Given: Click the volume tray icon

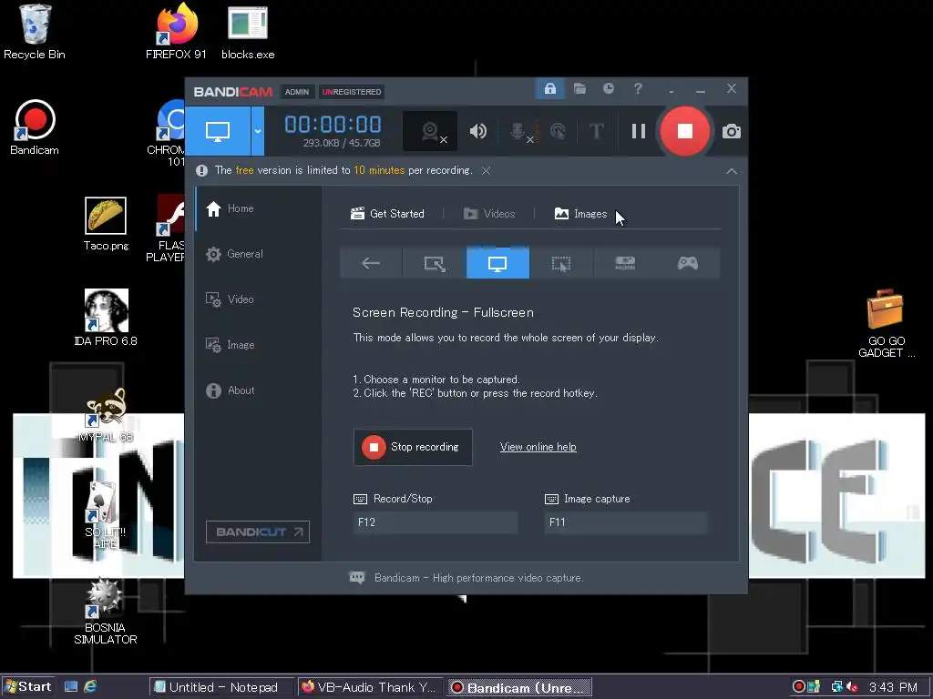Looking at the screenshot, I should click(x=852, y=687).
